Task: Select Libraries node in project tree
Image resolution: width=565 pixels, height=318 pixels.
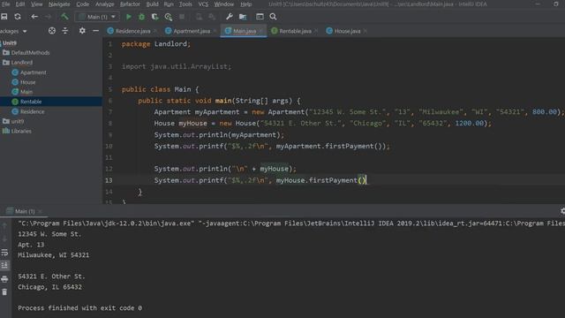Action: (x=18, y=131)
